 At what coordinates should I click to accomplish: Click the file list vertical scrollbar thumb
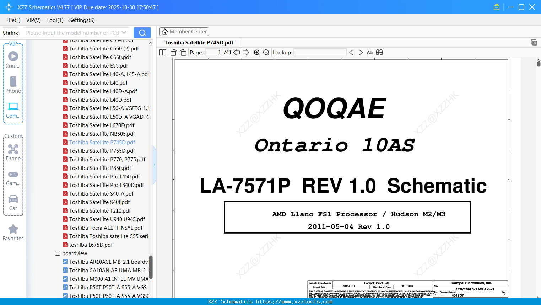coord(151,267)
